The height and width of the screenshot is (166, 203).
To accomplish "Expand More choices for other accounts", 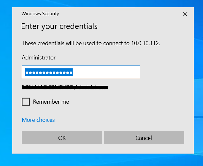I will tap(38, 120).
